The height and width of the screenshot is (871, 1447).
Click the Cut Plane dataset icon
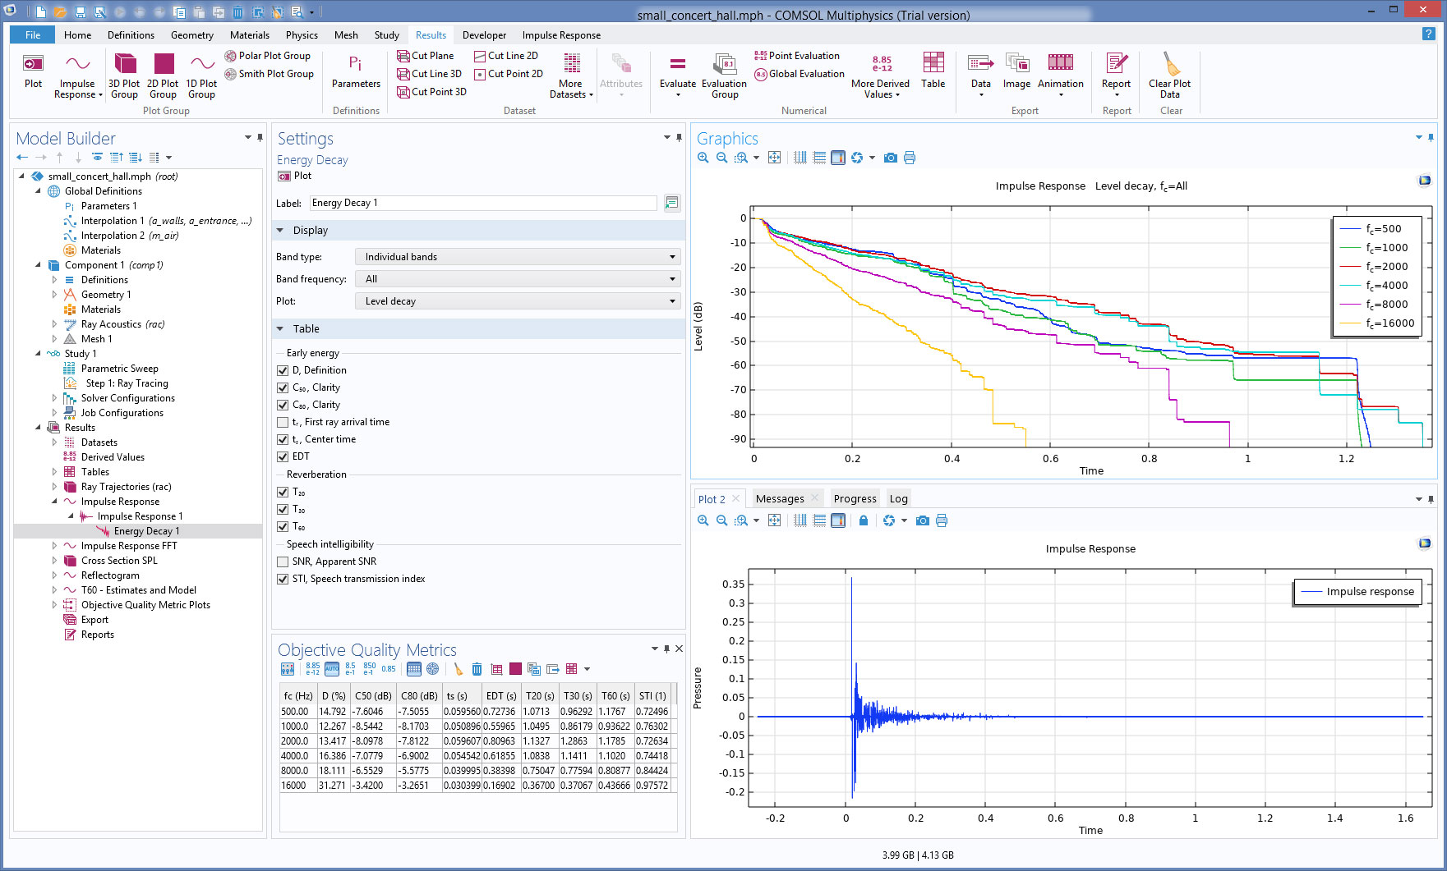click(403, 56)
